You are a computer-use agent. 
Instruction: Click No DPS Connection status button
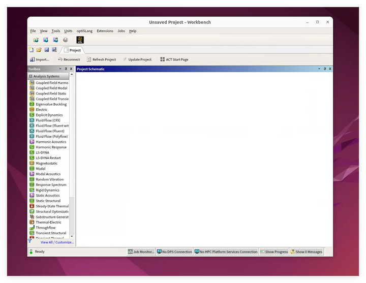[174, 251]
